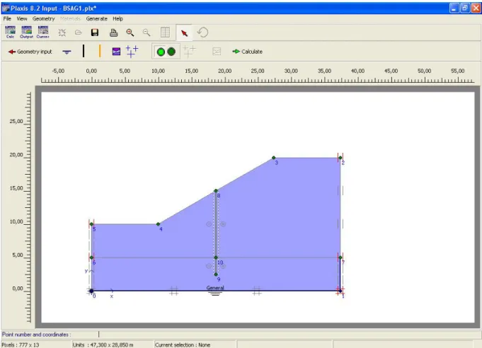Select the red arrow selection tool
Screen dimensions: 482x348
click(184, 33)
